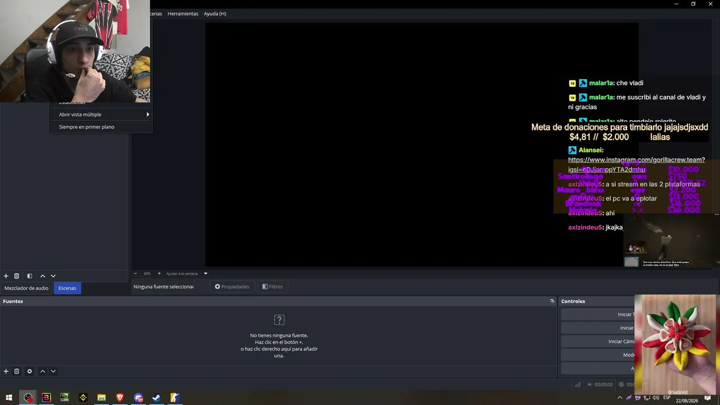Open Discord from the taskbar
This screenshot has height=405, width=720.
(138, 398)
